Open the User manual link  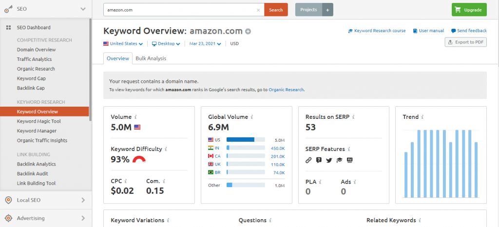tap(429, 31)
